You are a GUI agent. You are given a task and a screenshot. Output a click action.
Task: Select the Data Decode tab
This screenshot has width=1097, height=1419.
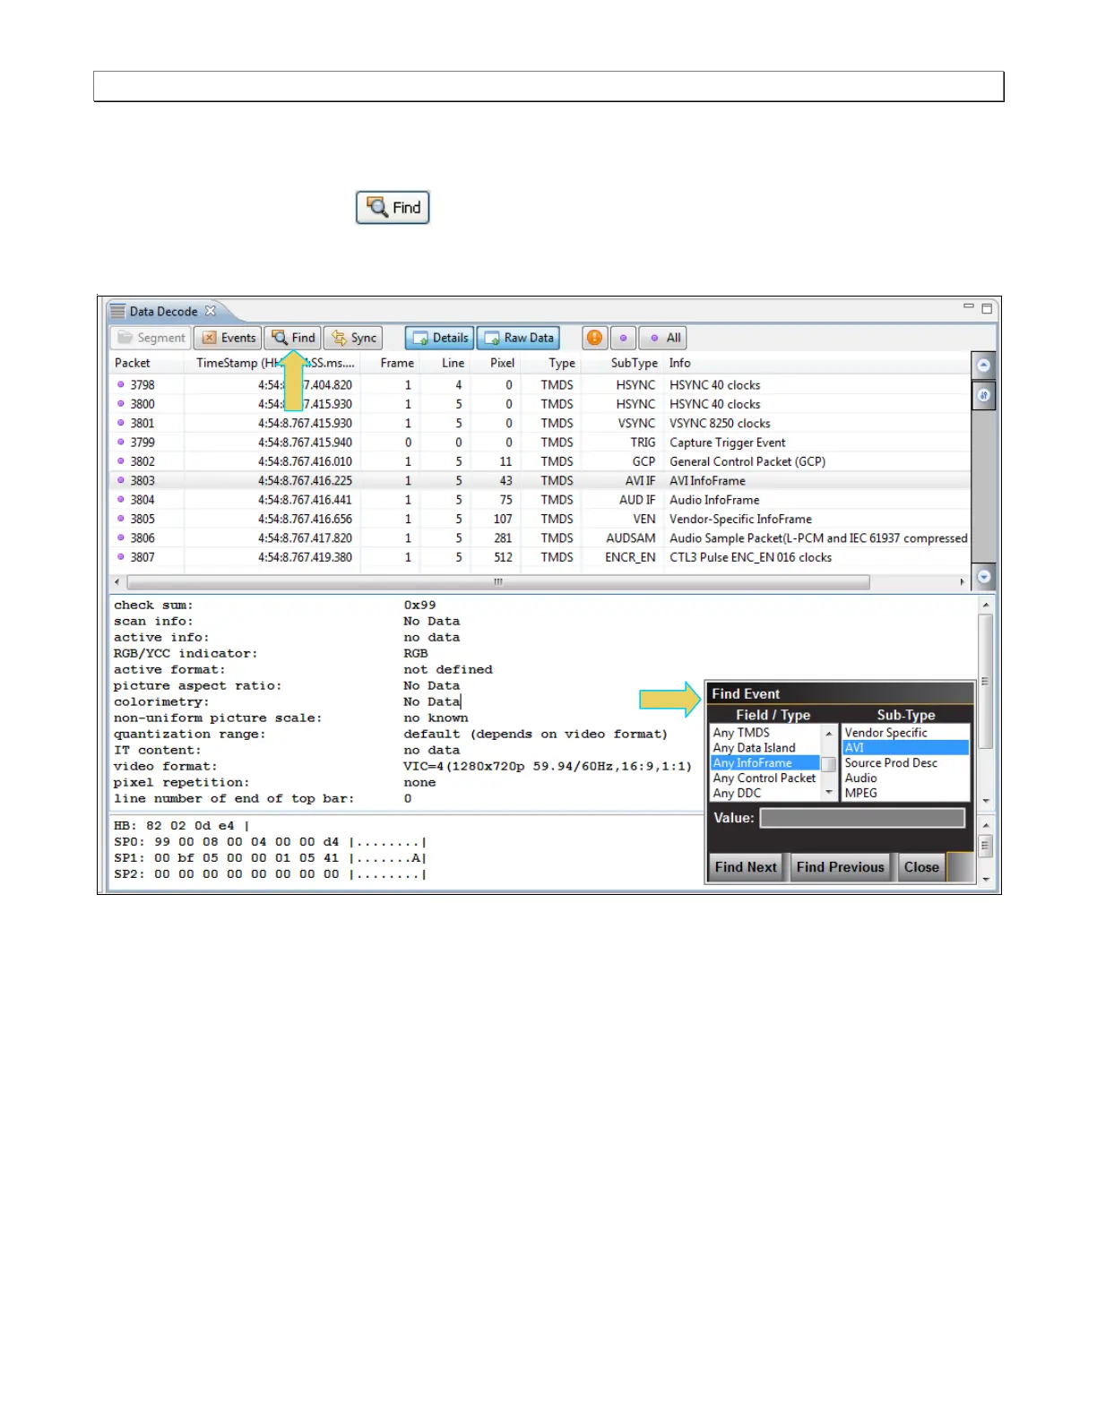point(162,312)
